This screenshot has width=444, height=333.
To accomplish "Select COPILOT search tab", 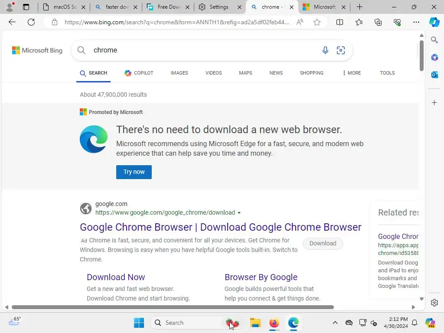I will [x=139, y=73].
